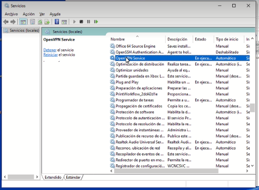Click the list horizontal scrollbar left arrow
This screenshot has width=259, height=190.
(x=111, y=171)
